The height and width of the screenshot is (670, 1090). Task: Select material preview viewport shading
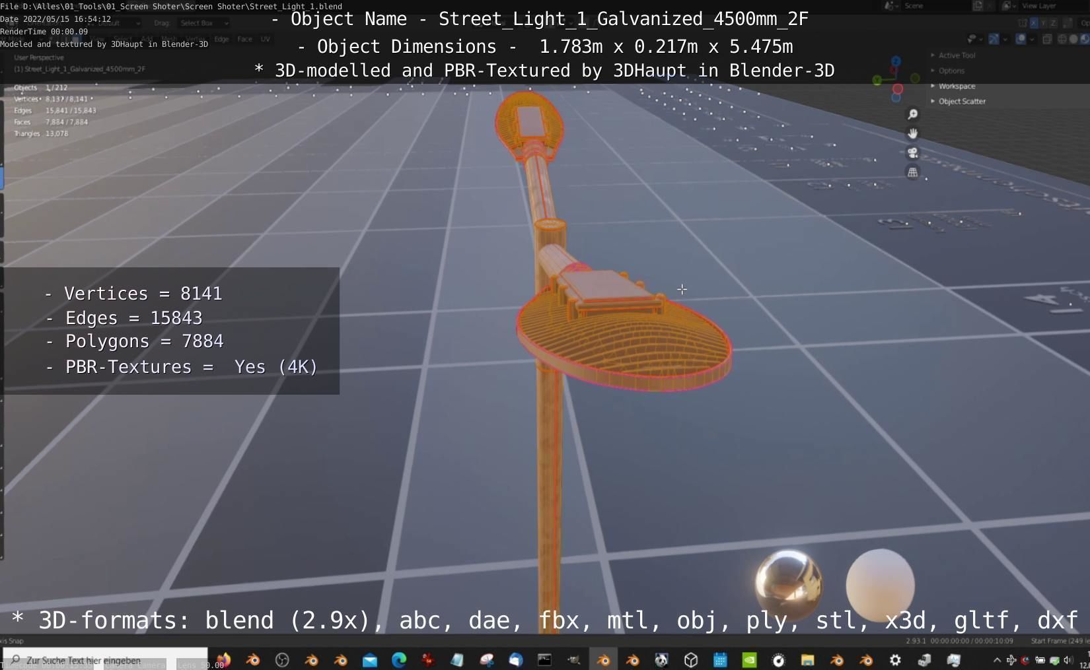(1084, 39)
